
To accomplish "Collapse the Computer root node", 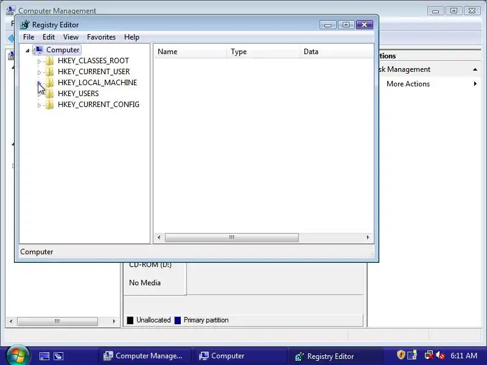I will click(27, 50).
